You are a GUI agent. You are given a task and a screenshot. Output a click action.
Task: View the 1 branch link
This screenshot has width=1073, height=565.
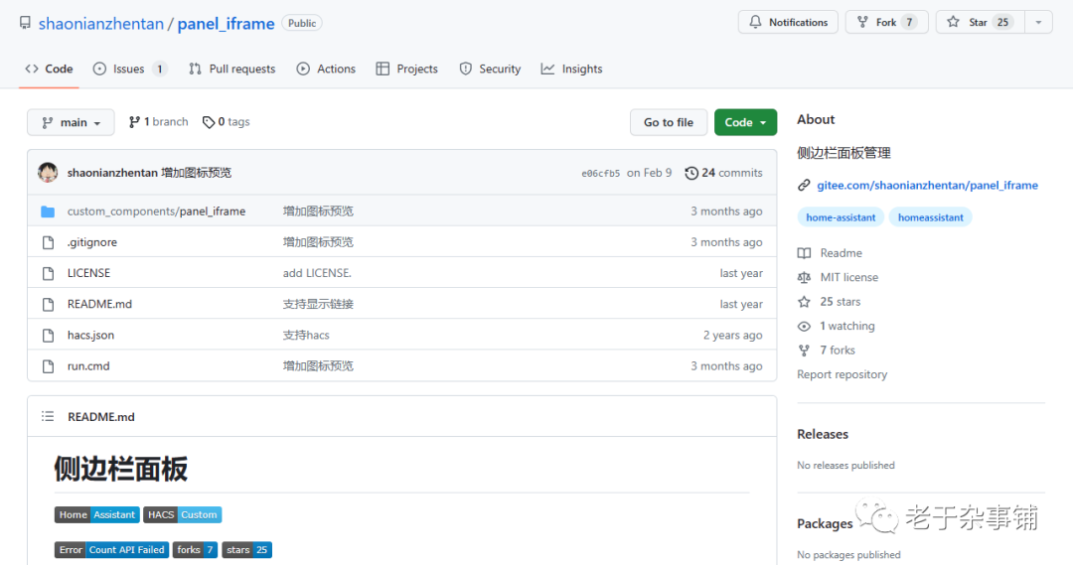click(158, 122)
